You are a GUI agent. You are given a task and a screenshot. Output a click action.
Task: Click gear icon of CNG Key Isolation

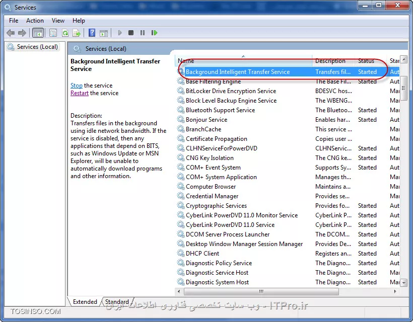180,157
